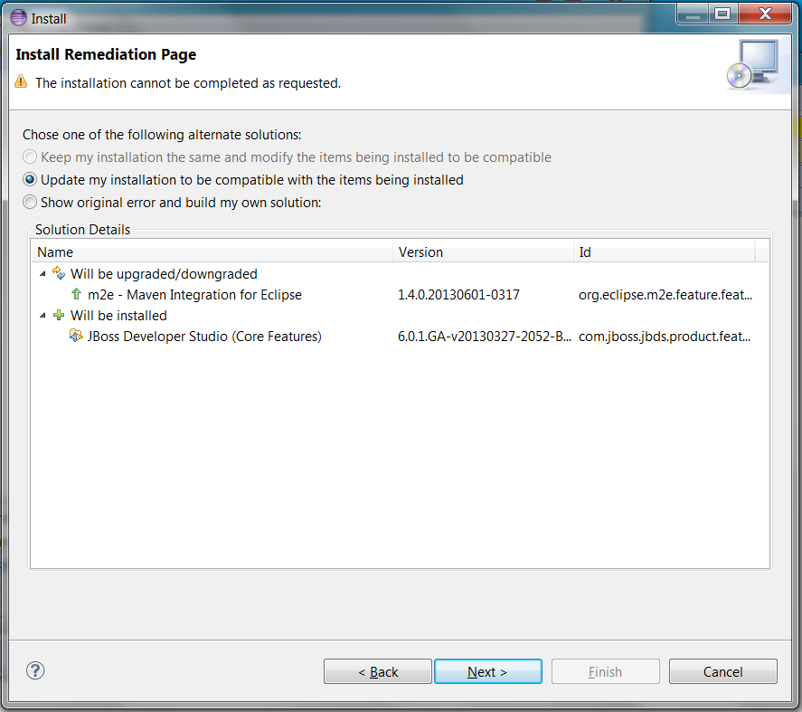Click the JBoss Developer Studio feature icon

click(x=76, y=336)
